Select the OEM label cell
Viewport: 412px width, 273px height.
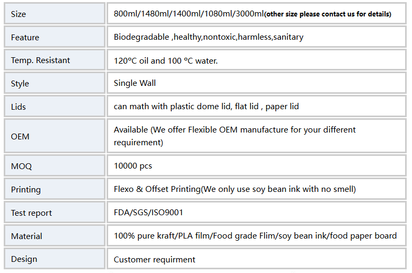pyautogui.click(x=55, y=136)
